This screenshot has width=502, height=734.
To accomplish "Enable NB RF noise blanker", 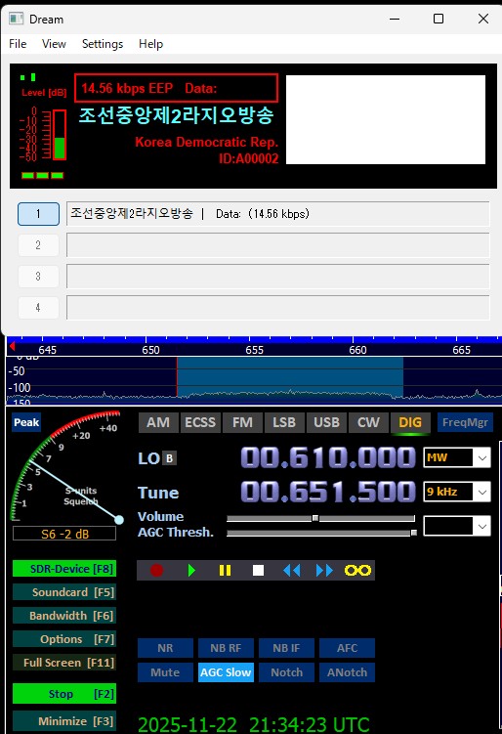I will pos(226,648).
